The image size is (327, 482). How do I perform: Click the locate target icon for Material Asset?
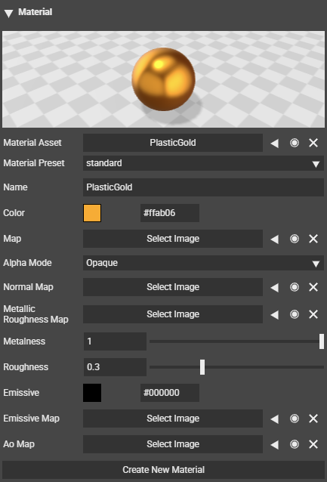coord(295,143)
